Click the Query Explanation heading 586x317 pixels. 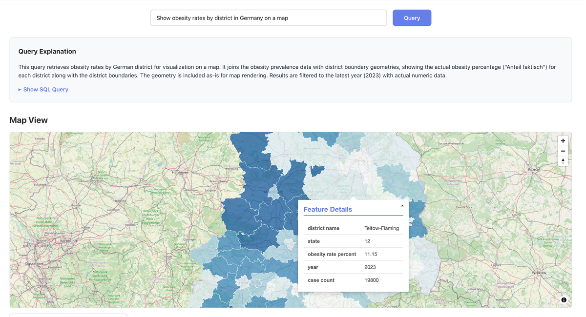[x=47, y=52]
